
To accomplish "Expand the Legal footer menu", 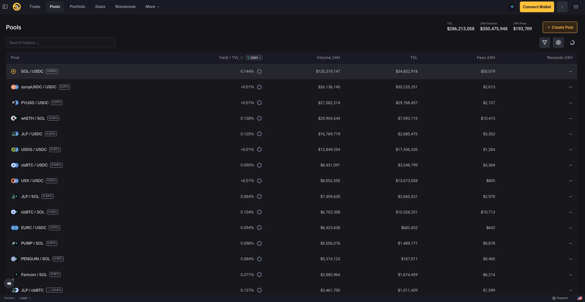I will [x=25, y=298].
